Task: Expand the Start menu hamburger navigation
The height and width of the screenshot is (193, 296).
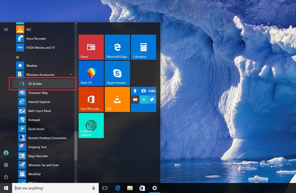Action: 6,29
